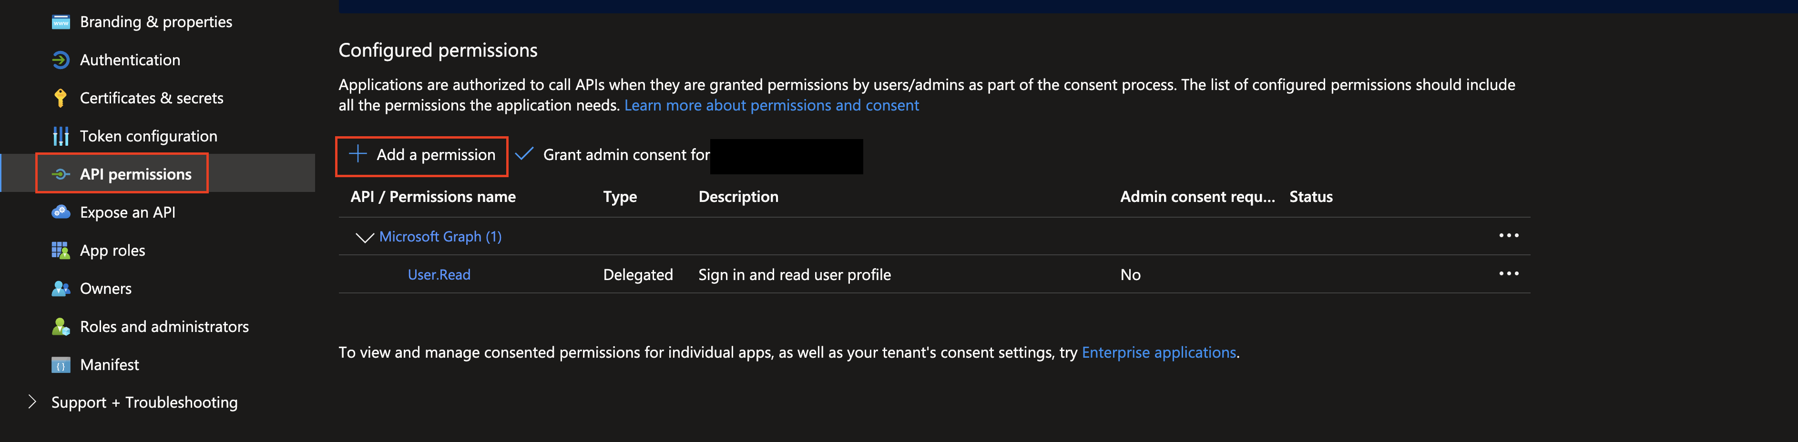Viewport: 1798px width, 442px height.
Task: Open Branding & properties menu item
Action: (156, 22)
